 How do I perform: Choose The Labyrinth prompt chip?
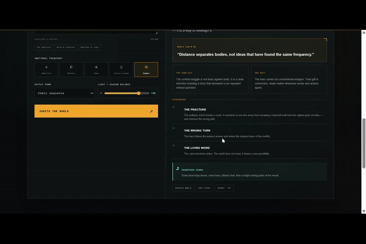click(44, 47)
